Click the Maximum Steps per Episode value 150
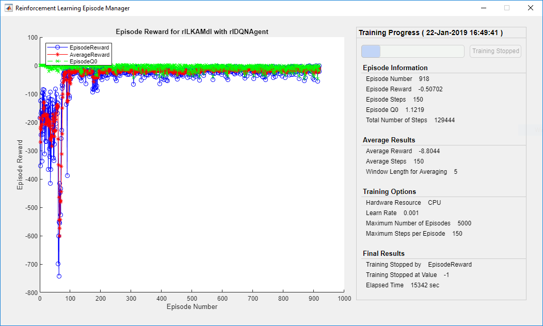The height and width of the screenshot is (326, 543). pos(457,234)
